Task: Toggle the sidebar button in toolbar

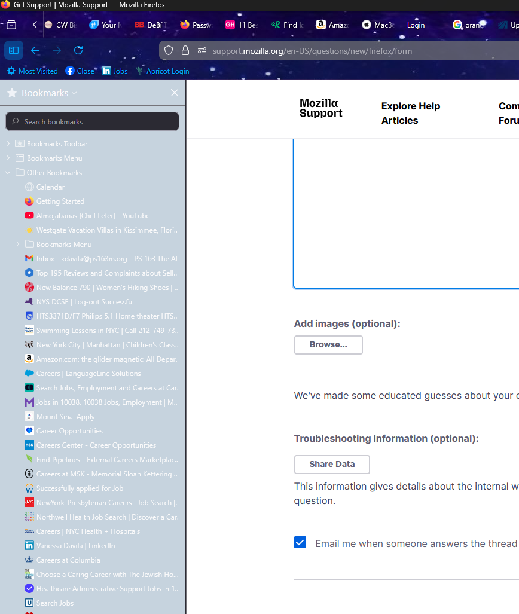Action: (x=14, y=50)
